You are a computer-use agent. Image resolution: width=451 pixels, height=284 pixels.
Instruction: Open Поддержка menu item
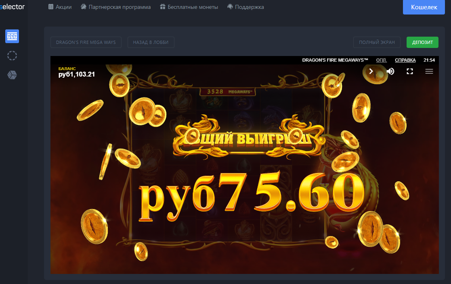(245, 7)
